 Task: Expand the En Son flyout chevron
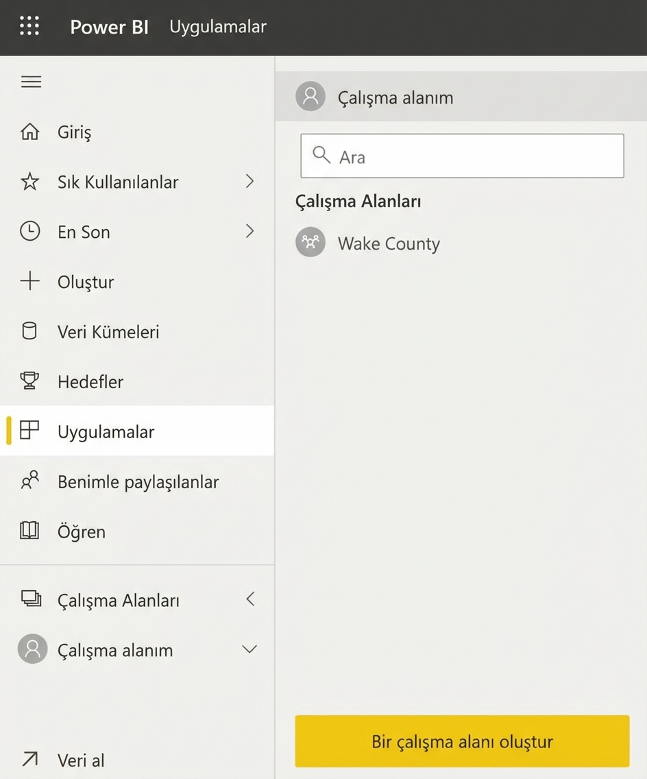(x=249, y=232)
